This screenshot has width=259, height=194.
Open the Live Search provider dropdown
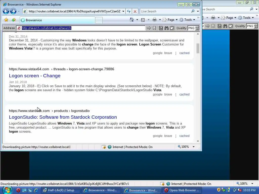[x=198, y=11]
